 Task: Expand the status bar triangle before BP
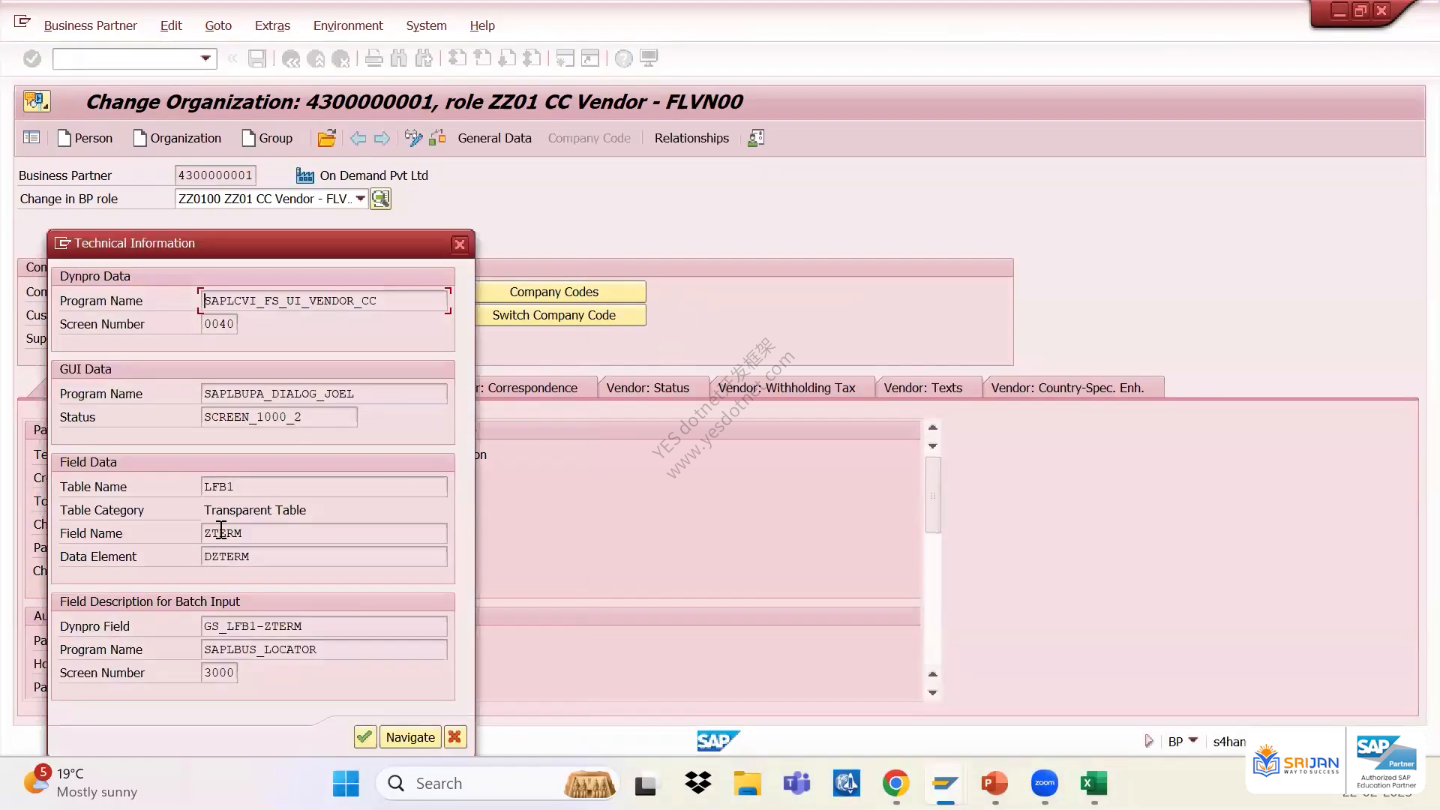[1148, 741]
